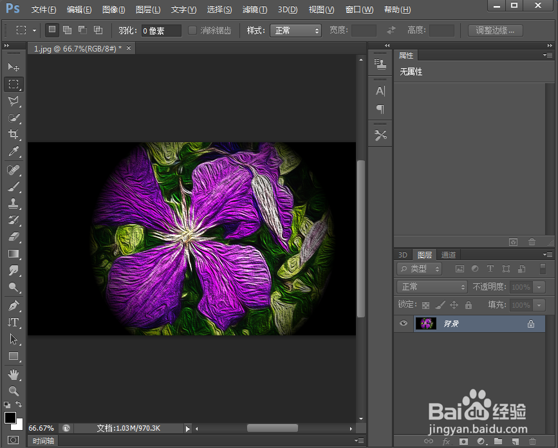Toggle lock all
The height and width of the screenshot is (448, 558).
[469, 305]
